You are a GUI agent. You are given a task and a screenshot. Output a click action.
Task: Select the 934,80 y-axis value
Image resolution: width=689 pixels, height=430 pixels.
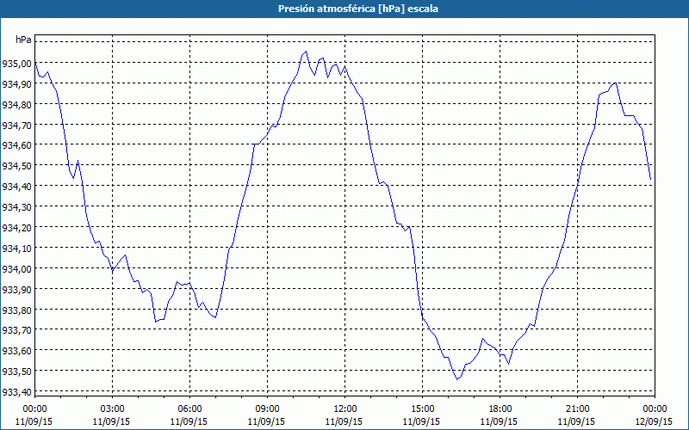click(16, 105)
